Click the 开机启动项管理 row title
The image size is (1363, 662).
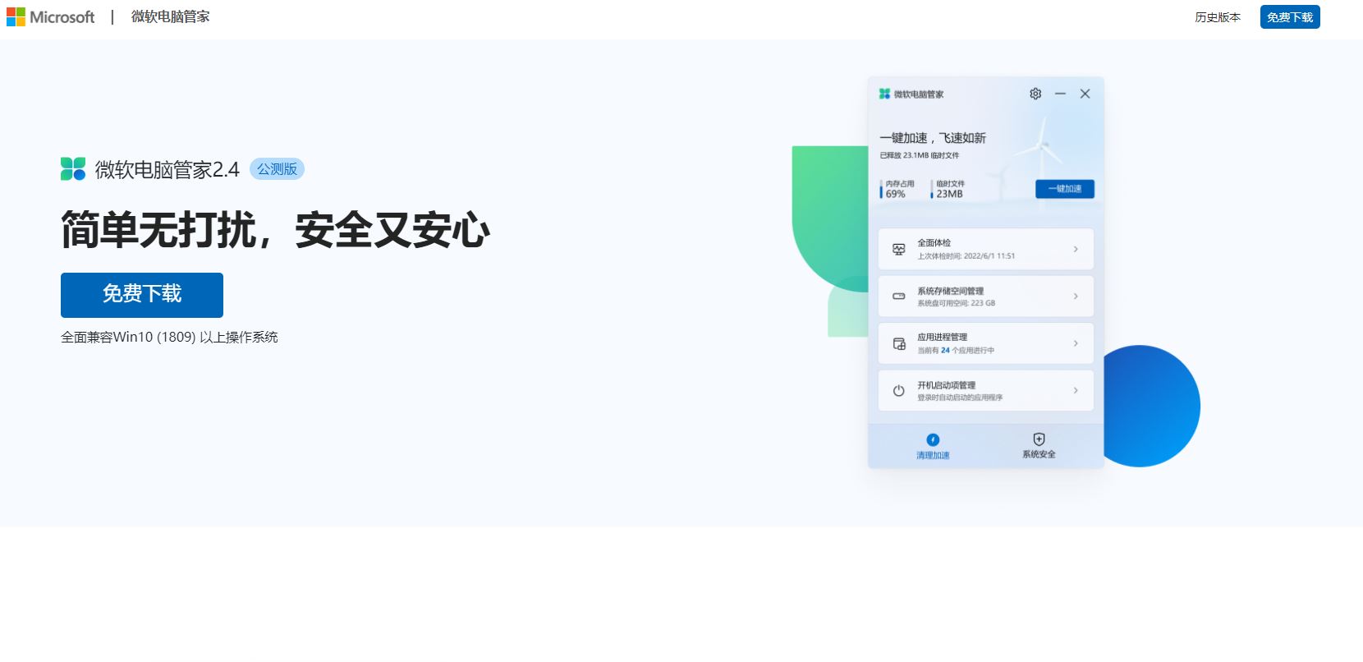pos(947,385)
